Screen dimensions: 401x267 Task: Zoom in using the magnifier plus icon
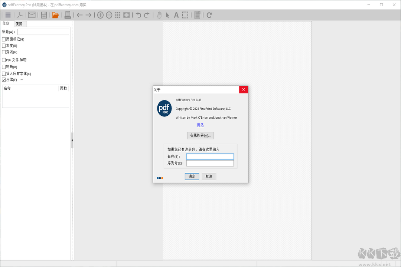click(100, 15)
